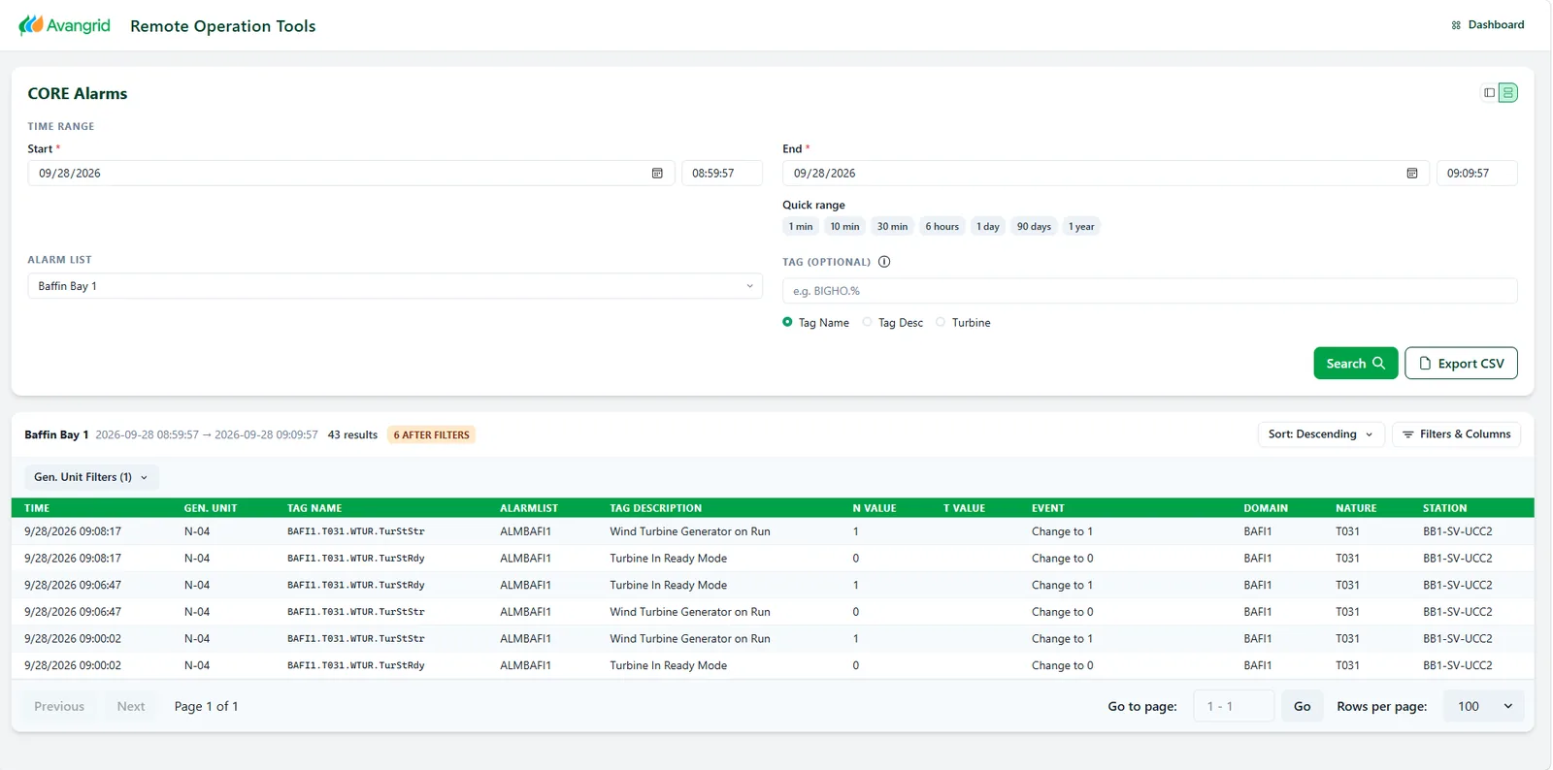Choose the 6 hours quick range
This screenshot has width=1553, height=770.
(942, 227)
